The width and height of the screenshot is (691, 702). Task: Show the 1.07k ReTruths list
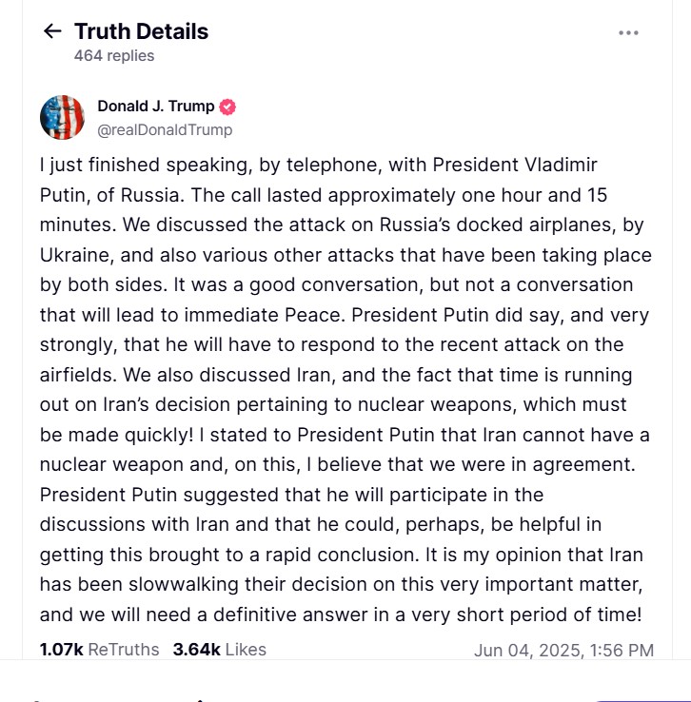coord(99,649)
